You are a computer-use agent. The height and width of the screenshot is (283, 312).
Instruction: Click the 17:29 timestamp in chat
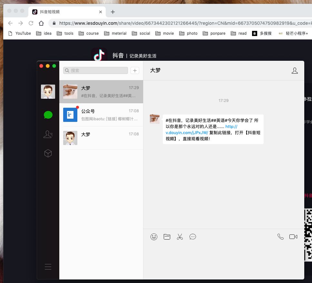point(223,100)
